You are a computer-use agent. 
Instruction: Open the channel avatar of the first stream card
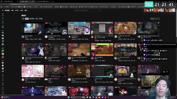(x=23, y=37)
